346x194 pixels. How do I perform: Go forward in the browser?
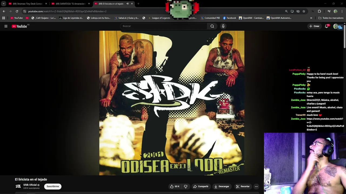[10, 11]
